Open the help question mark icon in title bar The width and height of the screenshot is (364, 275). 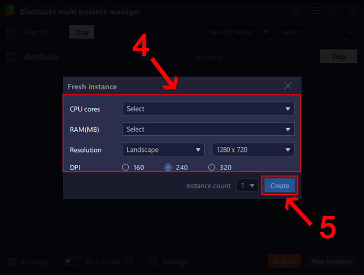click(x=297, y=10)
